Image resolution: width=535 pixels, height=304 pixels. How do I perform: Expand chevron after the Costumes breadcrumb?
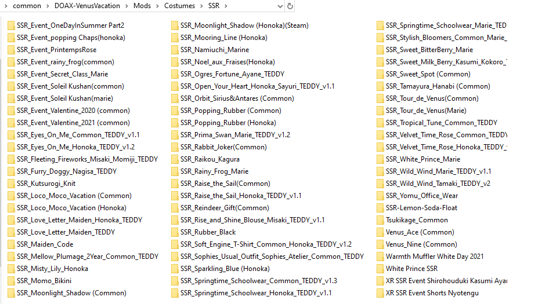(202, 6)
